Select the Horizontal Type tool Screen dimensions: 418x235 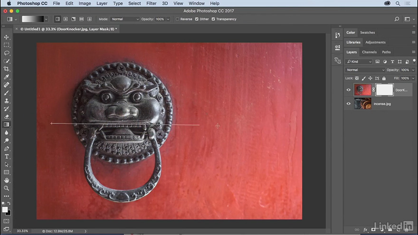(x=6, y=157)
